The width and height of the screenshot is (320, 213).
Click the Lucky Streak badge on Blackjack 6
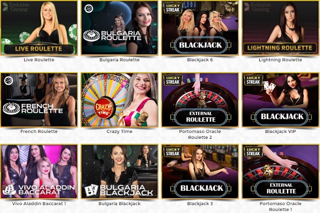pyautogui.click(x=173, y=8)
